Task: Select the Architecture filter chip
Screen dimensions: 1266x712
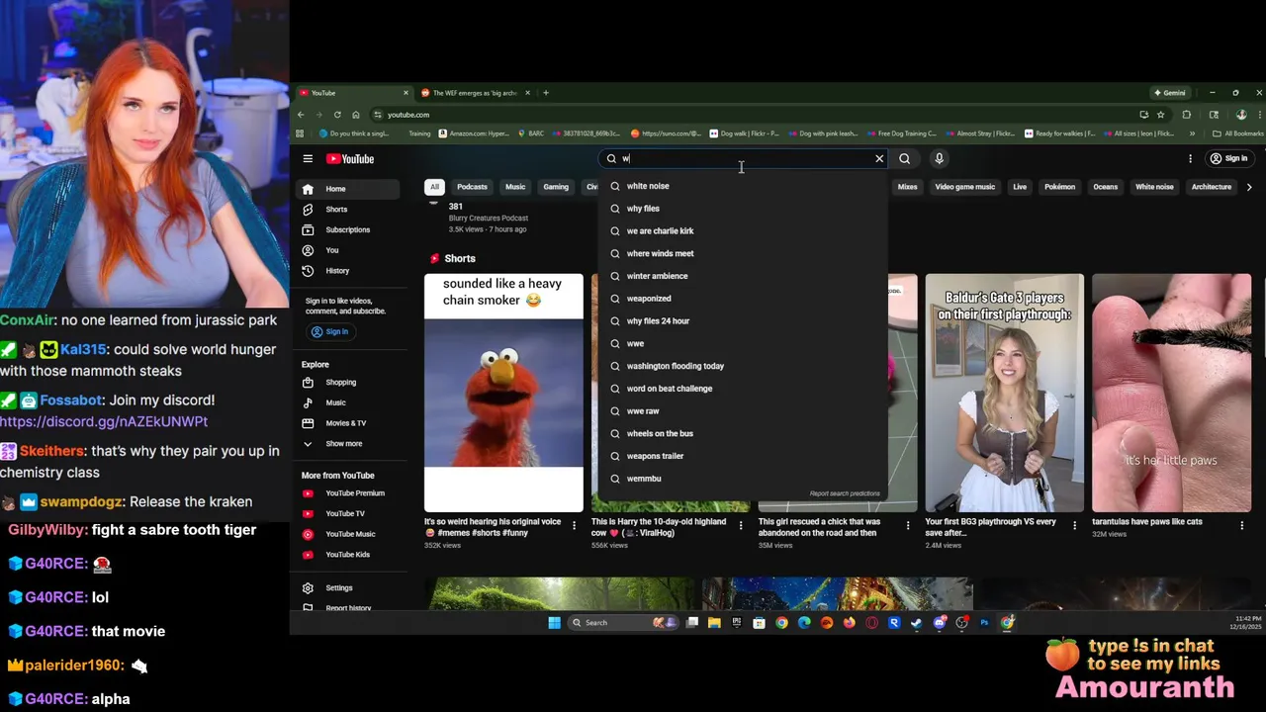Action: coord(1212,187)
